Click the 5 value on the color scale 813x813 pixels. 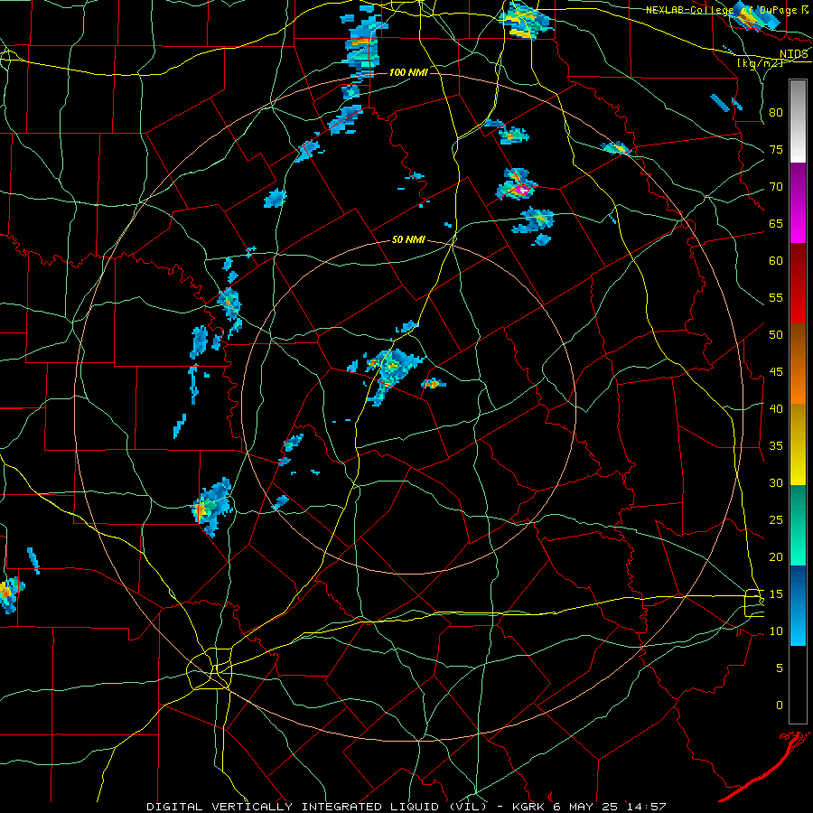pyautogui.click(x=780, y=668)
